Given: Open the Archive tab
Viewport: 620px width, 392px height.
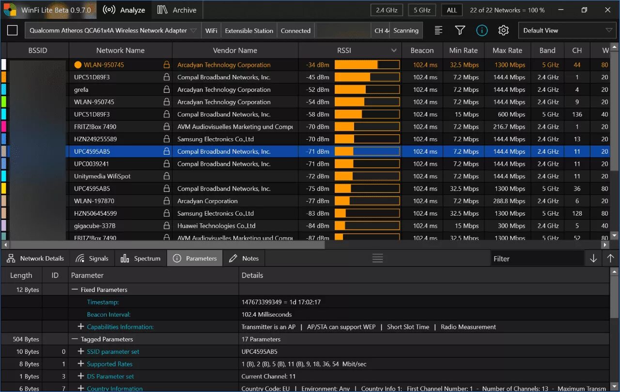Looking at the screenshot, I should pyautogui.click(x=177, y=10).
